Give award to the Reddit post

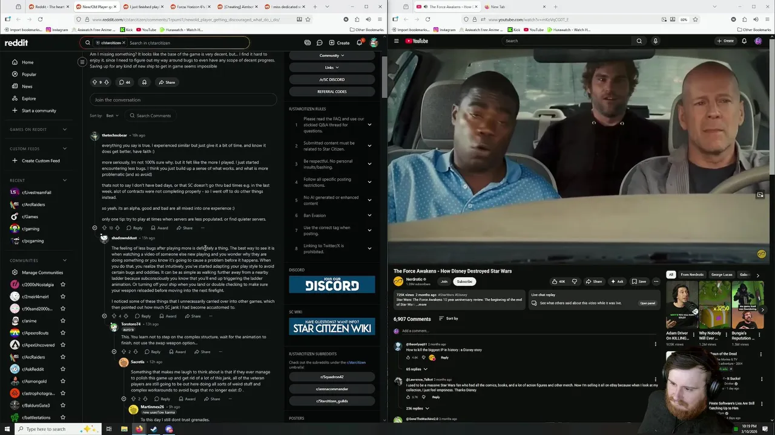144,82
